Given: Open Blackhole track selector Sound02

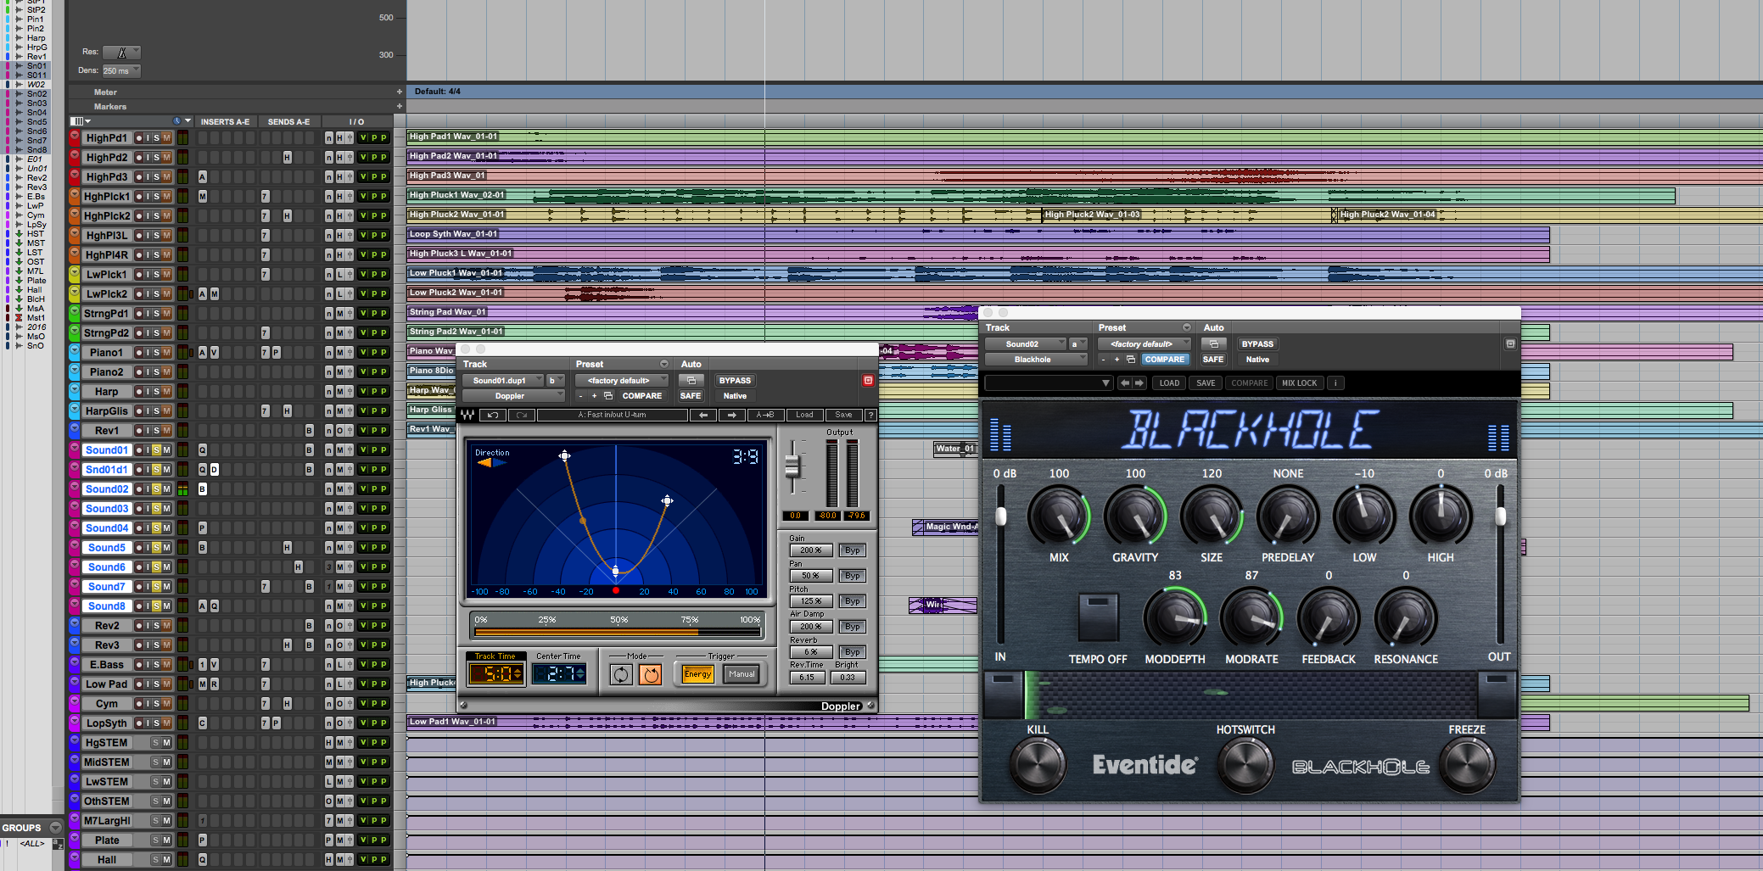Looking at the screenshot, I should coord(1025,344).
